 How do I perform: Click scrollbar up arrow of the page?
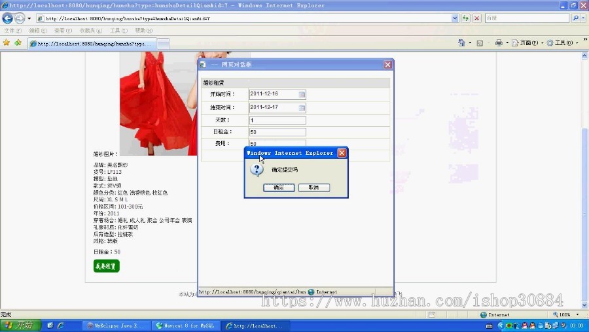pyautogui.click(x=585, y=56)
